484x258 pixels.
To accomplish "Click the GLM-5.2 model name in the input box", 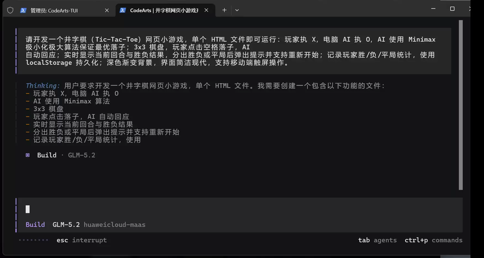I will [66, 225].
